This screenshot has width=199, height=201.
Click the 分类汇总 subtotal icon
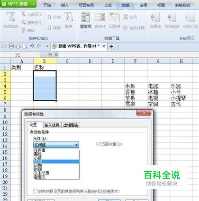click(190, 17)
